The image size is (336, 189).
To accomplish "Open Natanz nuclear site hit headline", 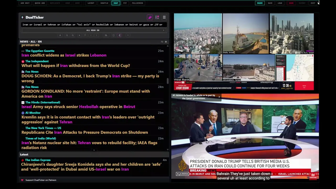I will tap(89, 145).
